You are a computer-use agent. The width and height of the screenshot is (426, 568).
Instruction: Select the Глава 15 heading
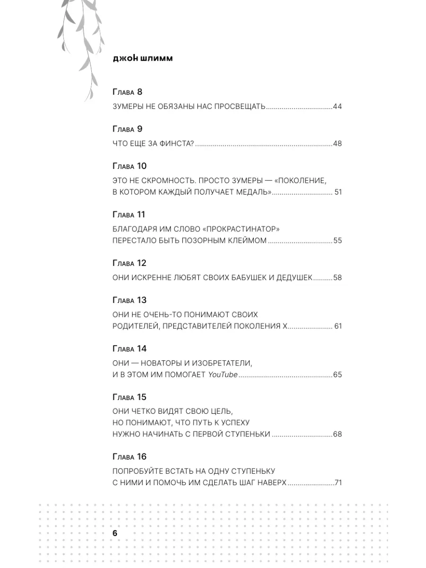pos(130,397)
